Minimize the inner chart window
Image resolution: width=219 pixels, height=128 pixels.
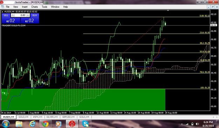tap(208, 7)
